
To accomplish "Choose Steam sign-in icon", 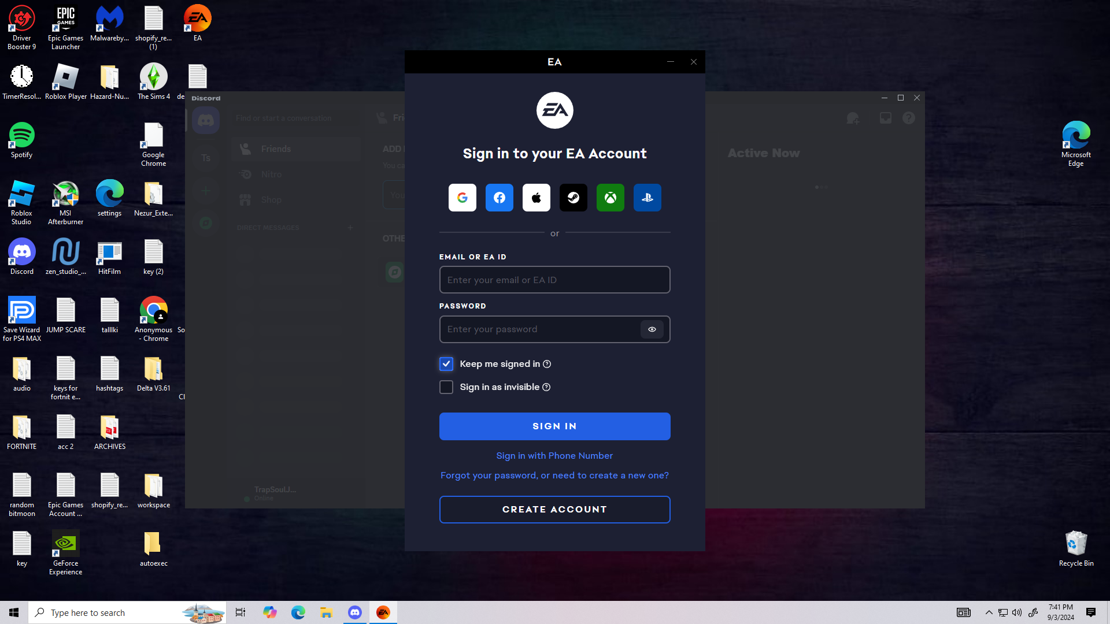I will point(573,198).
